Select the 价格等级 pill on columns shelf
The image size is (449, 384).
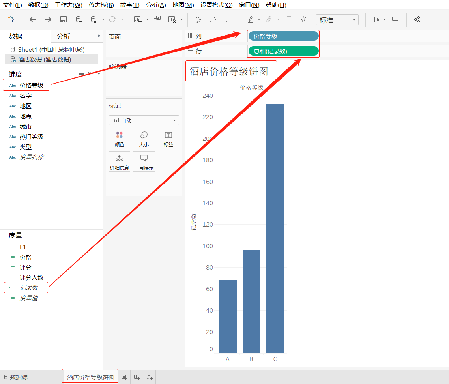(x=284, y=36)
